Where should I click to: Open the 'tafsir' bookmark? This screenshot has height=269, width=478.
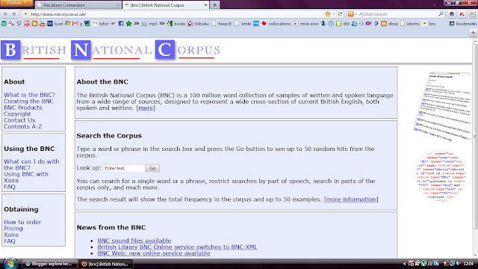coord(101,23)
